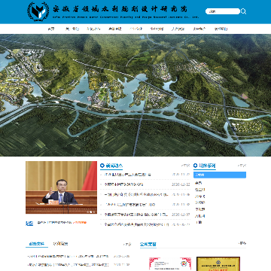Open the aerial landscape hero banner
Viewport: 271px width, 271px height.
point(135,95)
